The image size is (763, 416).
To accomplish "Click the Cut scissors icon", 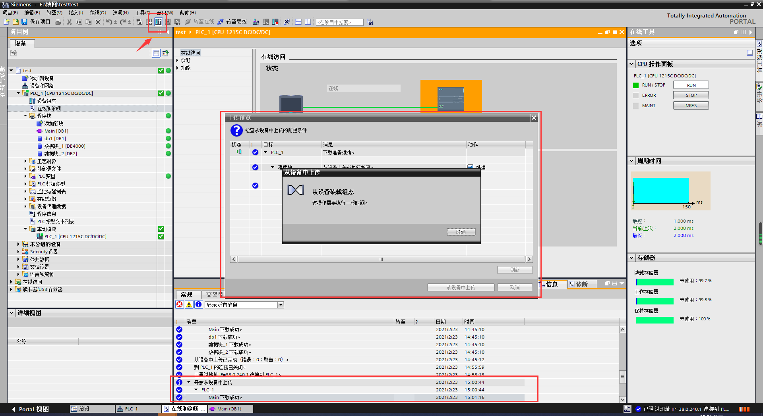I will pyautogui.click(x=70, y=22).
